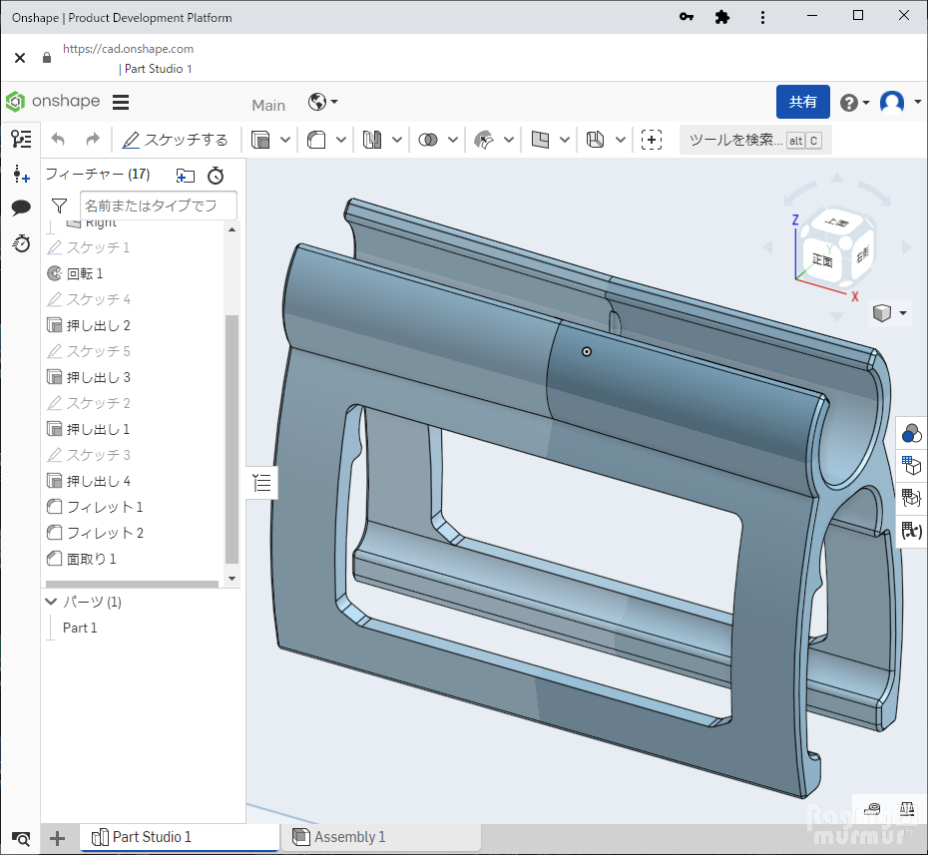Click the select-other dashed box icon
Screen dimensions: 928x855
(652, 140)
